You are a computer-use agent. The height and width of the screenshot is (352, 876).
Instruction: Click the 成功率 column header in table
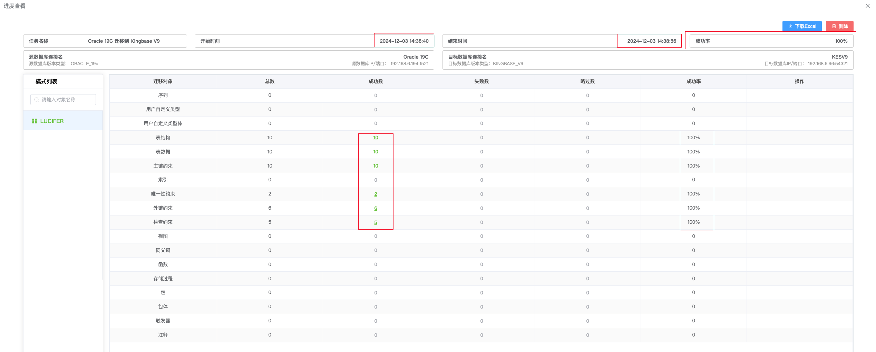(x=693, y=81)
